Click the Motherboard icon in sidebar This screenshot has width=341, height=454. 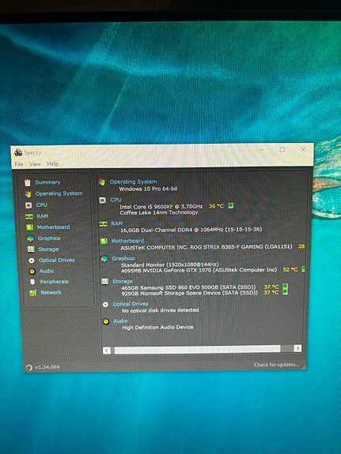29,227
